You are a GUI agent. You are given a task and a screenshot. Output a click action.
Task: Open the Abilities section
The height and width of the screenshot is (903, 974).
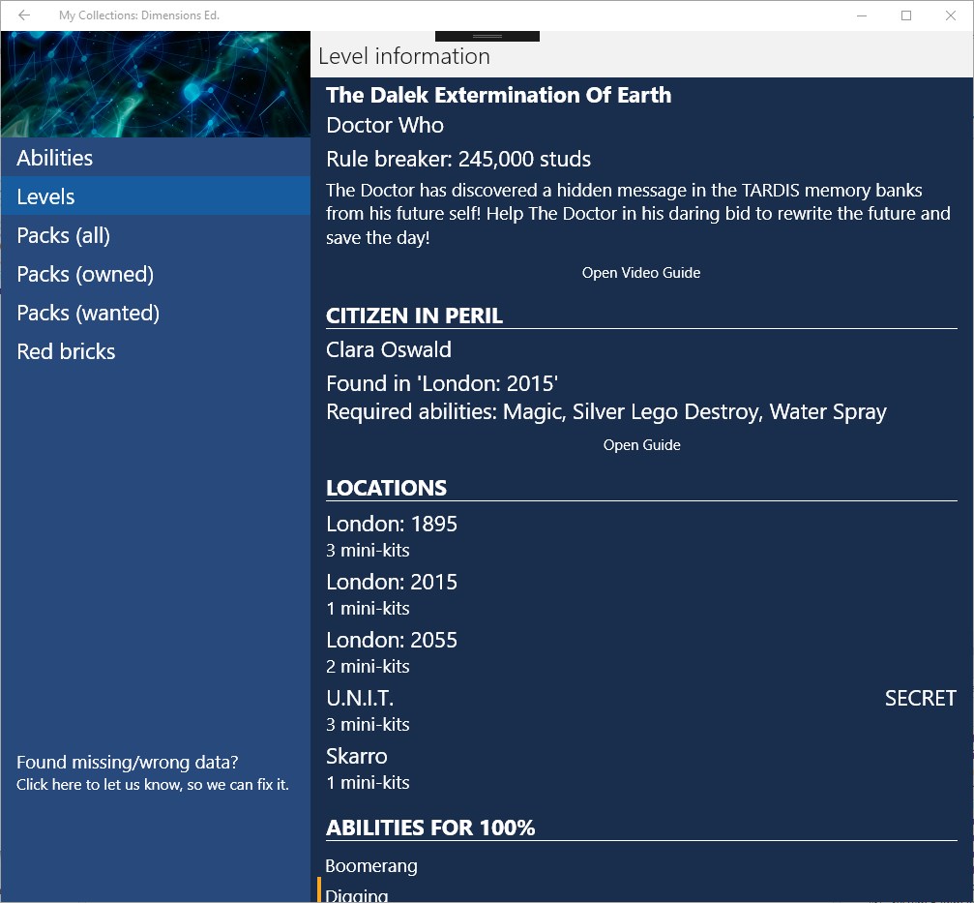tap(156, 158)
